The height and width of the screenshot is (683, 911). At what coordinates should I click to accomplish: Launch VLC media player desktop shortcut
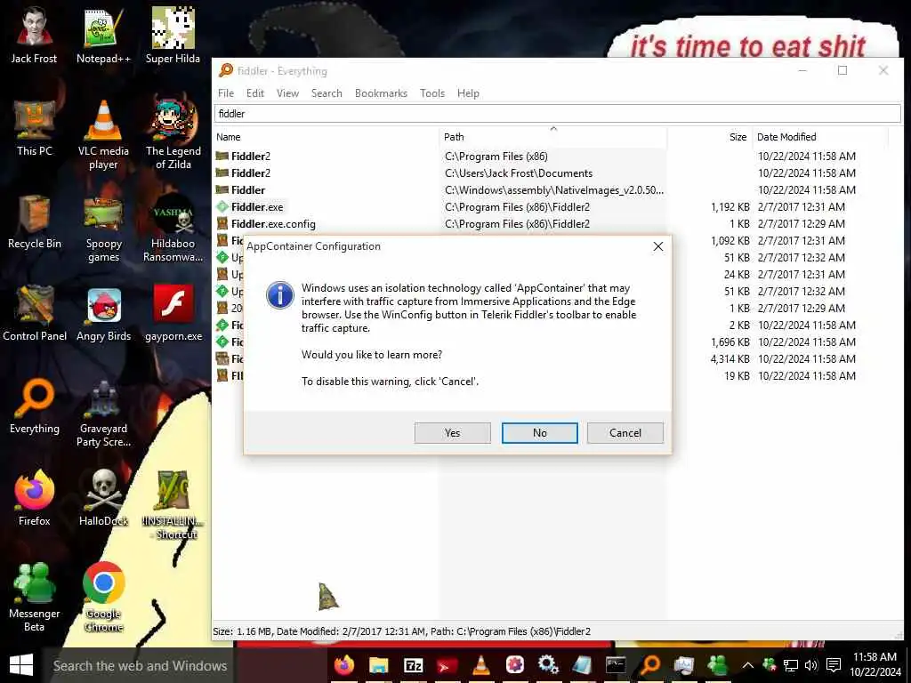point(103,133)
